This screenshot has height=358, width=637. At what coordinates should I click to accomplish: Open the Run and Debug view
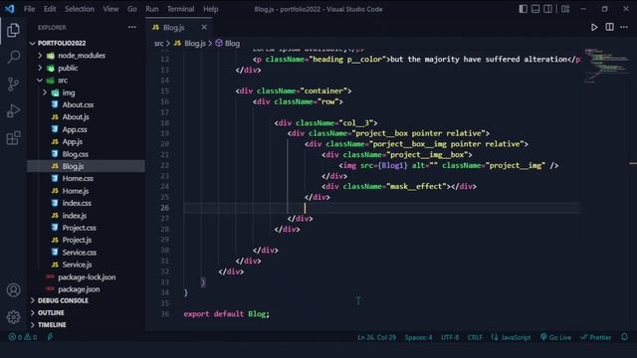point(13,110)
